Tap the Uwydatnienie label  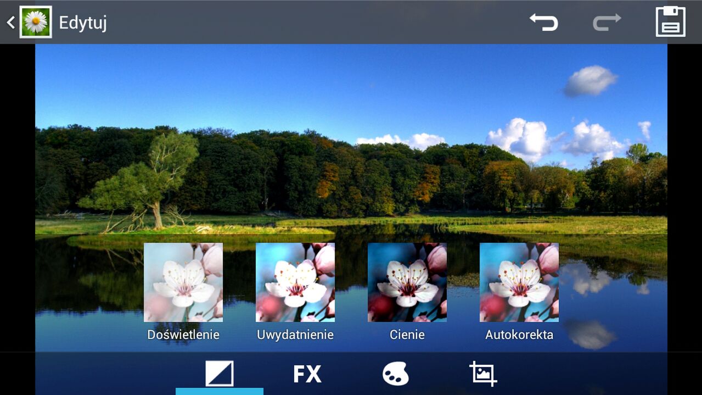coord(295,335)
